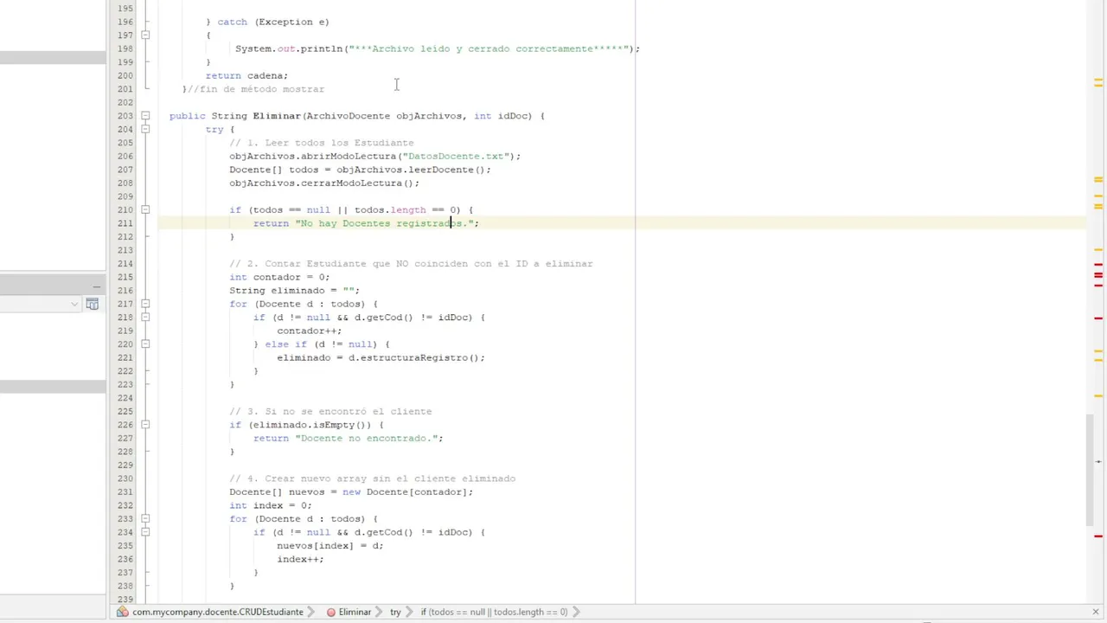Click the "DatosDocente.txt" string literal
The width and height of the screenshot is (1107, 623).
[x=456, y=157]
